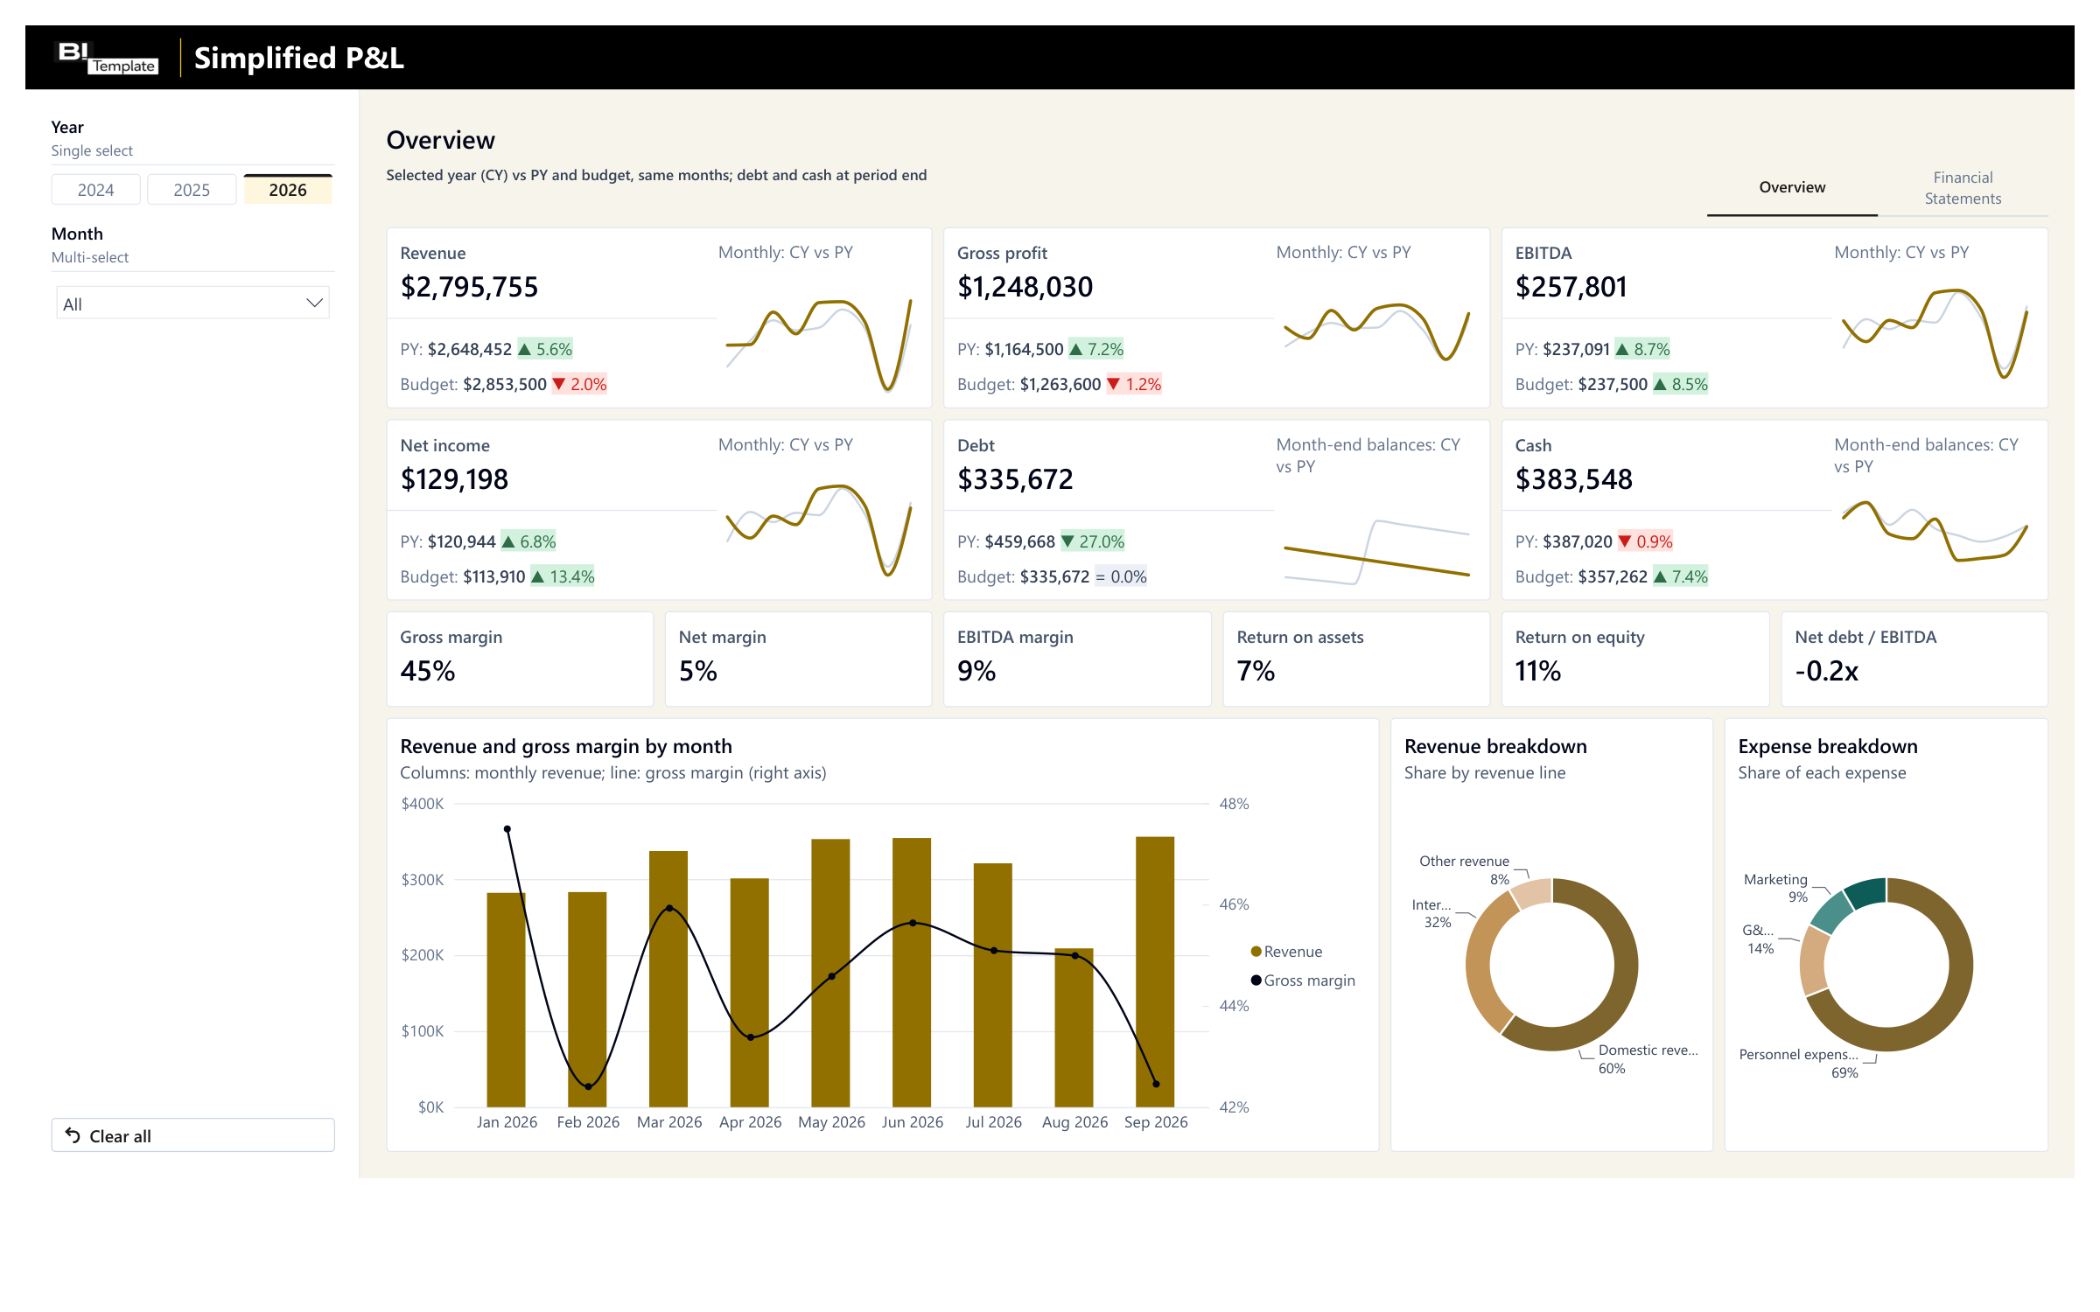
Task: Click green up arrow next to 7.2%
Action: point(1076,349)
